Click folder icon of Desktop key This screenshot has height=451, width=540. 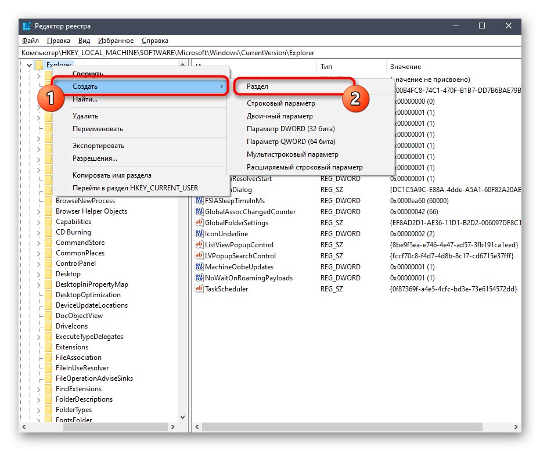pos(49,274)
